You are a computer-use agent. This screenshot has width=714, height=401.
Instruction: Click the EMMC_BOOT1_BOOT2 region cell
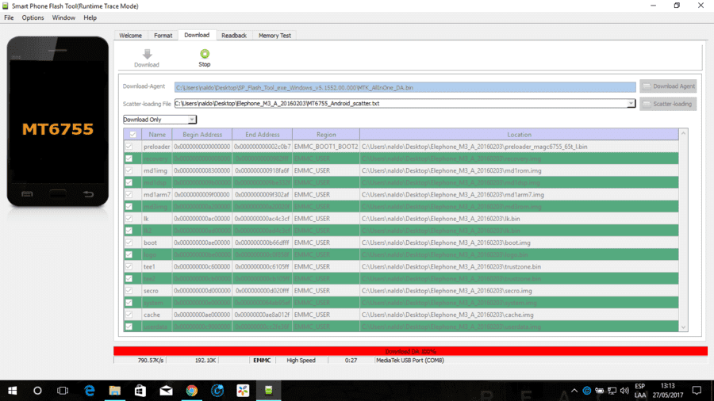326,147
